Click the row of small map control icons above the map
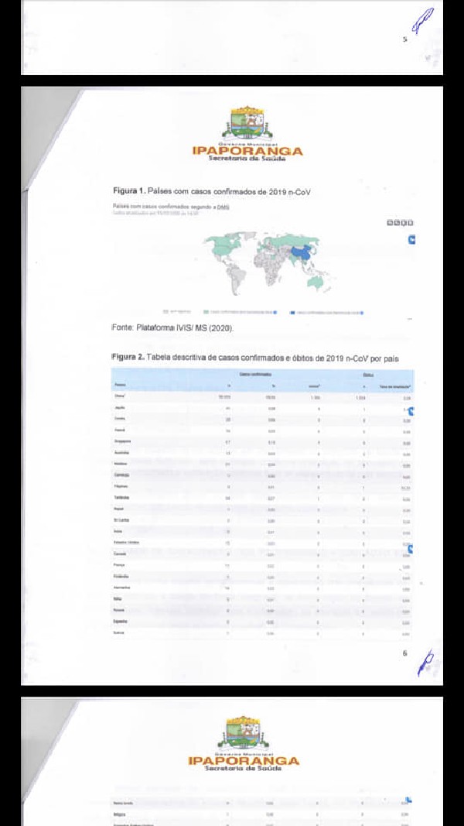The image size is (464, 826). 401,224
